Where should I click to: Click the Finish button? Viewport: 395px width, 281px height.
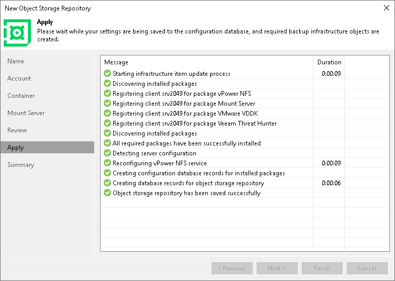point(322,268)
